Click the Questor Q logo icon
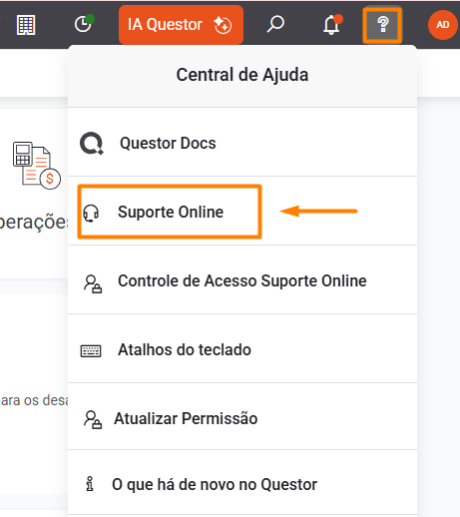 [92, 144]
